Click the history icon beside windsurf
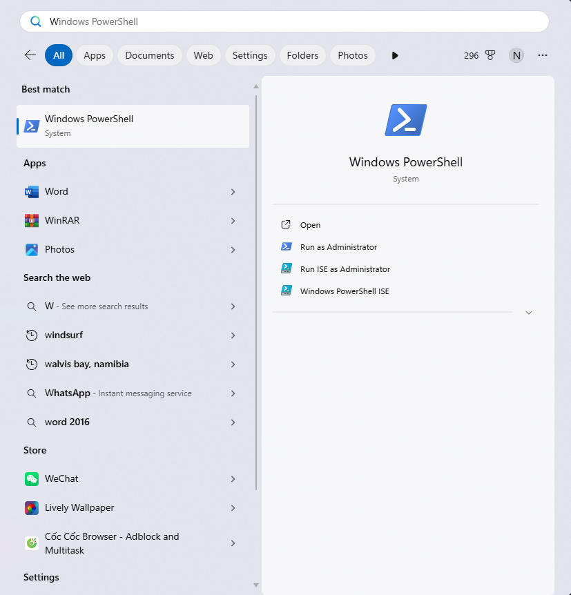Viewport: 571px width, 595px height. [x=32, y=335]
